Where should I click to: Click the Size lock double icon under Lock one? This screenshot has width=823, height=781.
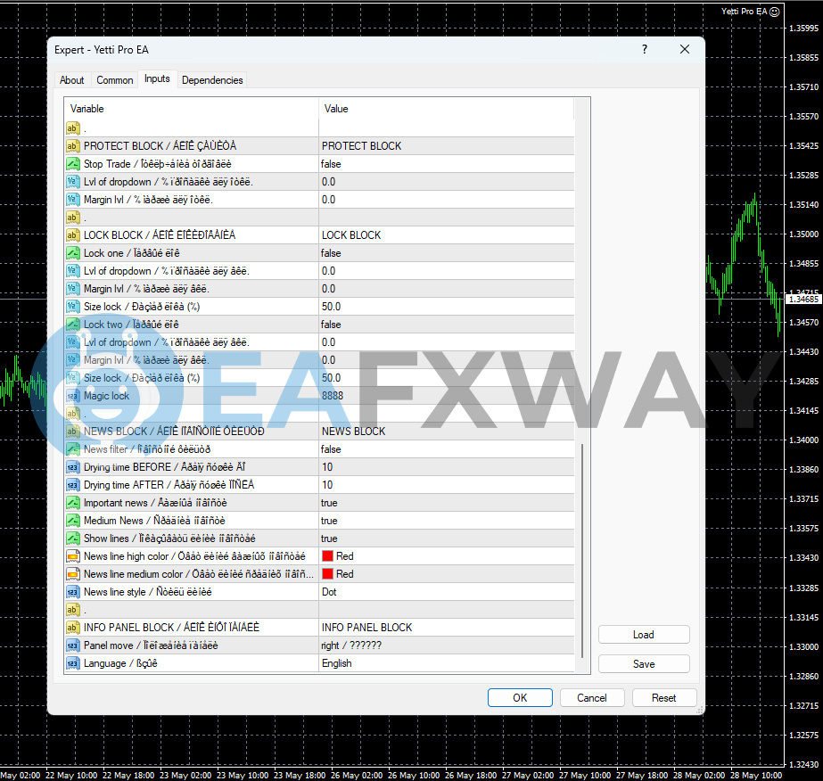[73, 307]
